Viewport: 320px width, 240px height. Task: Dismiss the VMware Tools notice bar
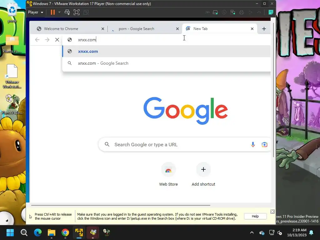click(272, 212)
